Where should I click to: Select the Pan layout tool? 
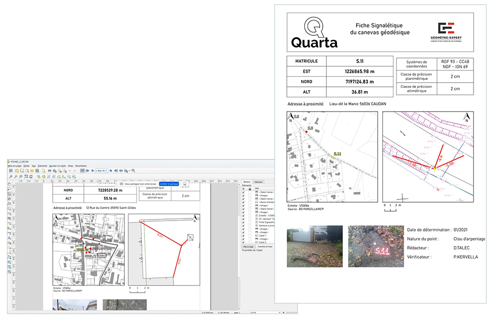(x=9, y=184)
